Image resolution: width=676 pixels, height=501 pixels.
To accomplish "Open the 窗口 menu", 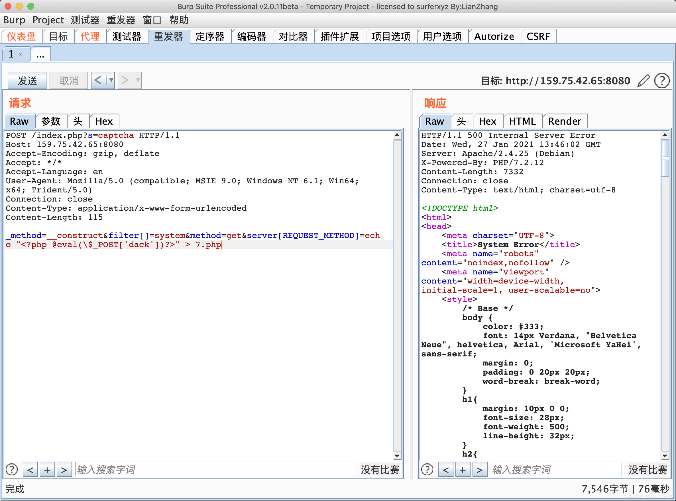I will pyautogui.click(x=152, y=20).
